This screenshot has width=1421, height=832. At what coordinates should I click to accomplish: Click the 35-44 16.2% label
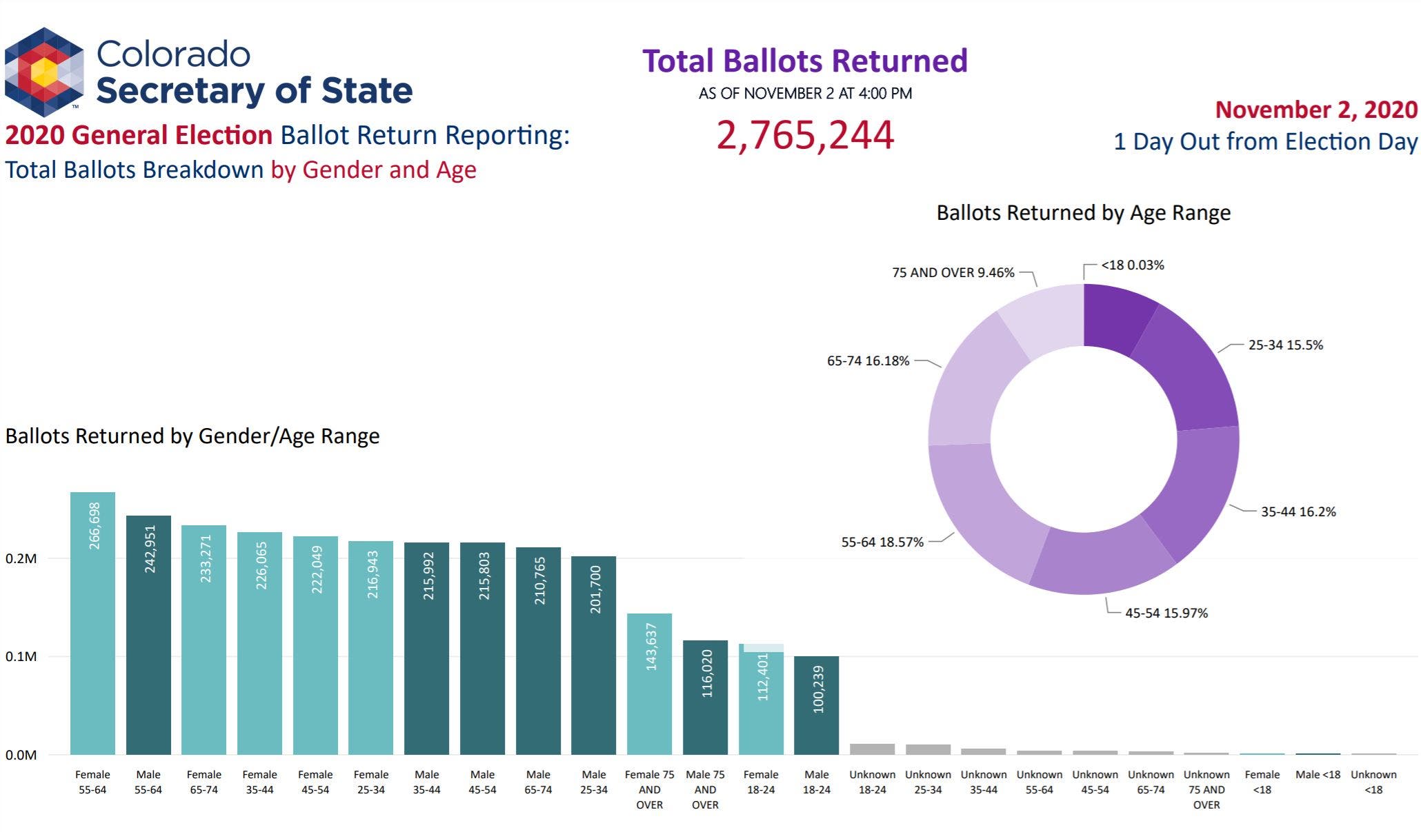[x=1298, y=512]
